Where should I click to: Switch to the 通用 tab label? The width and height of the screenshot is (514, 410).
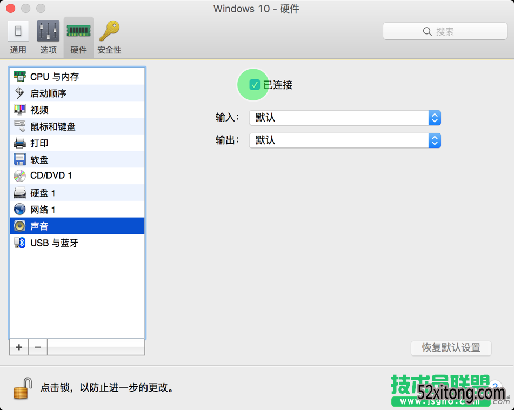coord(18,50)
